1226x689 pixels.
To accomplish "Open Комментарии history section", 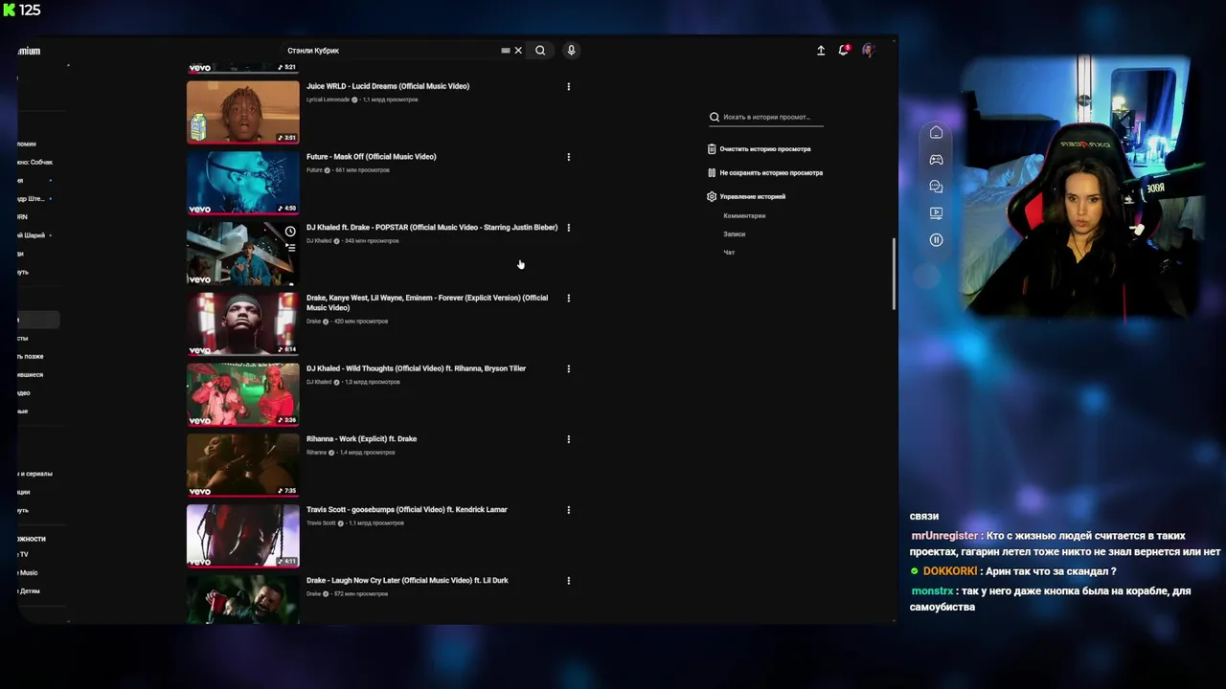I will pos(744,215).
